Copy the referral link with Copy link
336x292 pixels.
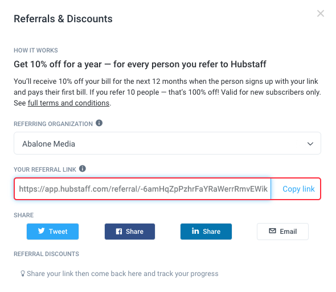coord(298,189)
